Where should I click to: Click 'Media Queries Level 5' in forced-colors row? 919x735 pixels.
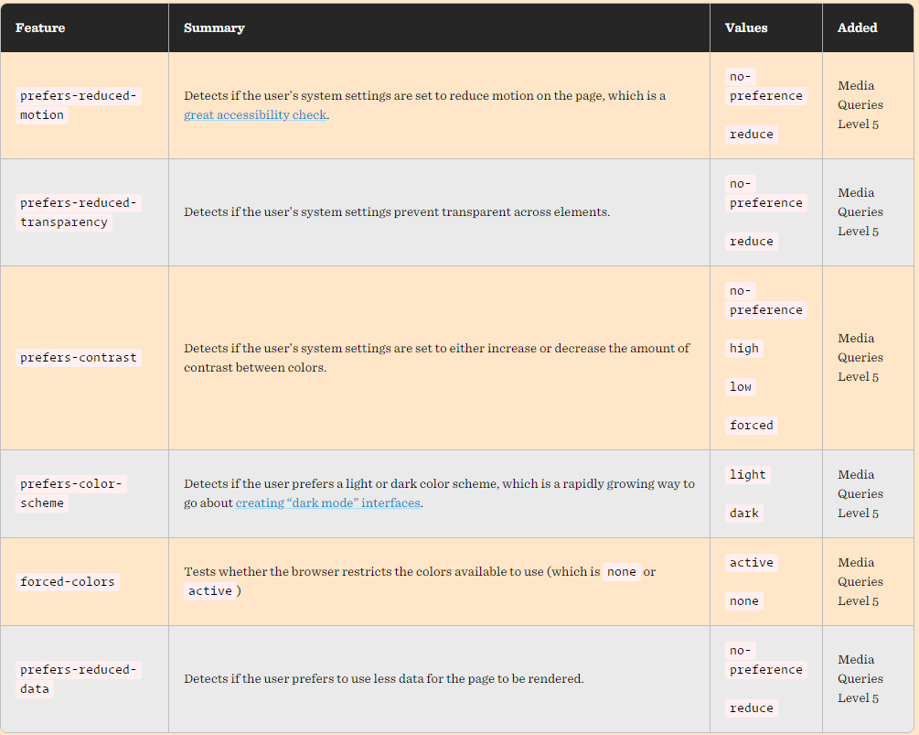click(860, 582)
